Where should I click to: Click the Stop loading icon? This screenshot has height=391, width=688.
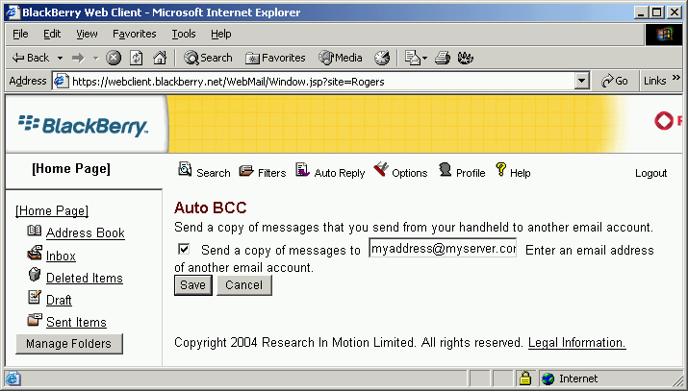pyautogui.click(x=114, y=58)
